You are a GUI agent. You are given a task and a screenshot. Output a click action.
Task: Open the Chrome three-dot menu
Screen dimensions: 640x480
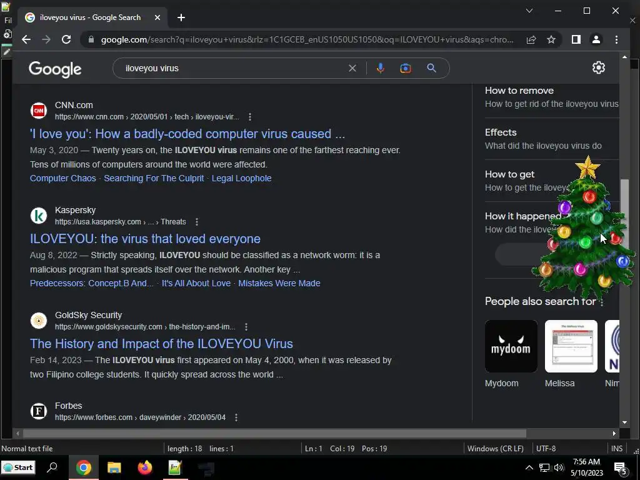click(x=616, y=39)
